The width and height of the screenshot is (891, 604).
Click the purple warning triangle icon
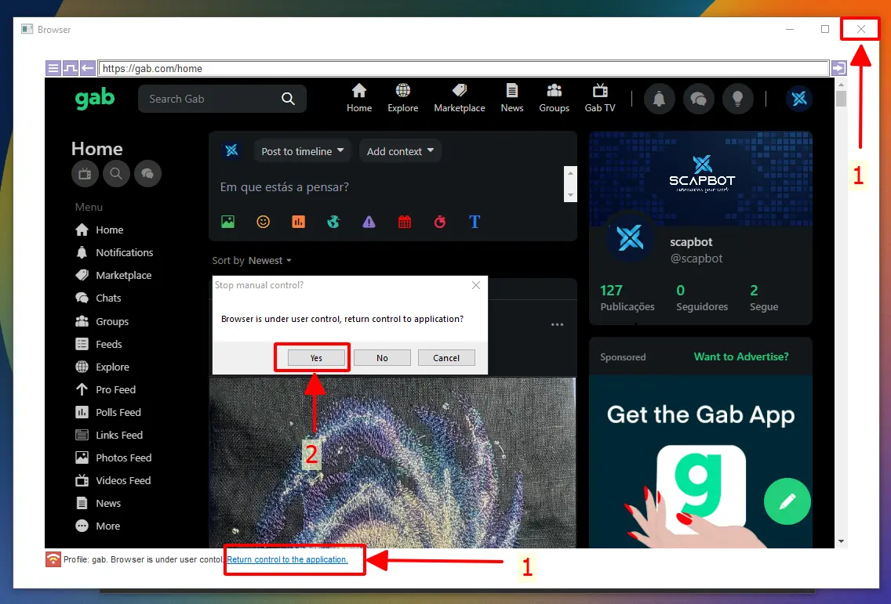[369, 222]
